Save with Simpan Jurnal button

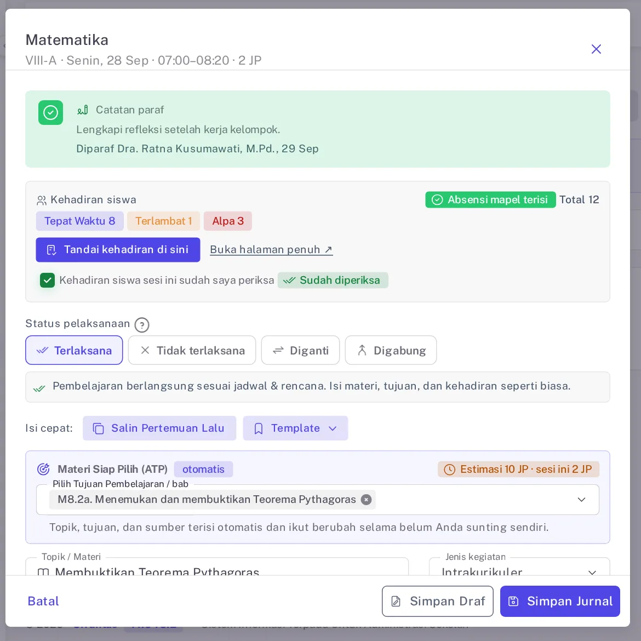point(560,602)
